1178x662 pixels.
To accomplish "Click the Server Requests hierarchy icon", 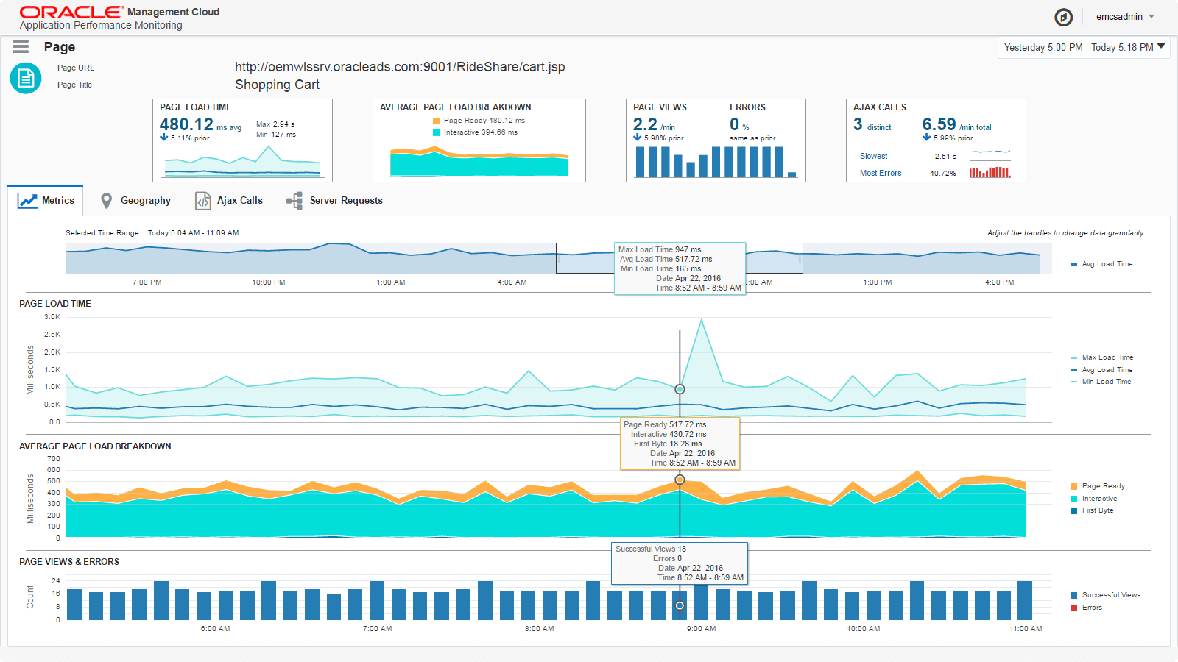I will (x=294, y=201).
